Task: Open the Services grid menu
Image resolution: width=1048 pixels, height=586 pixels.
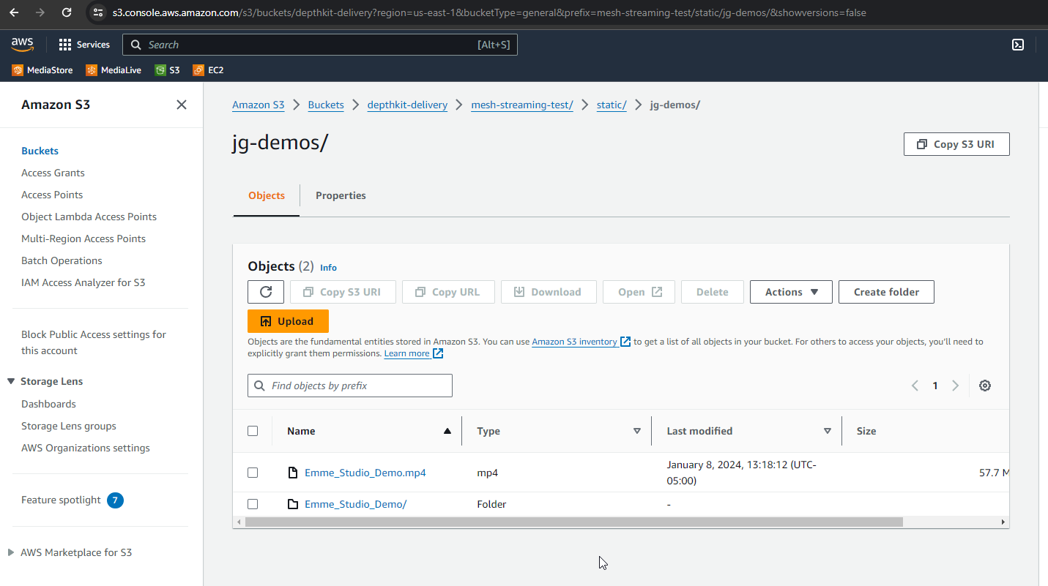Action: pyautogui.click(x=84, y=45)
